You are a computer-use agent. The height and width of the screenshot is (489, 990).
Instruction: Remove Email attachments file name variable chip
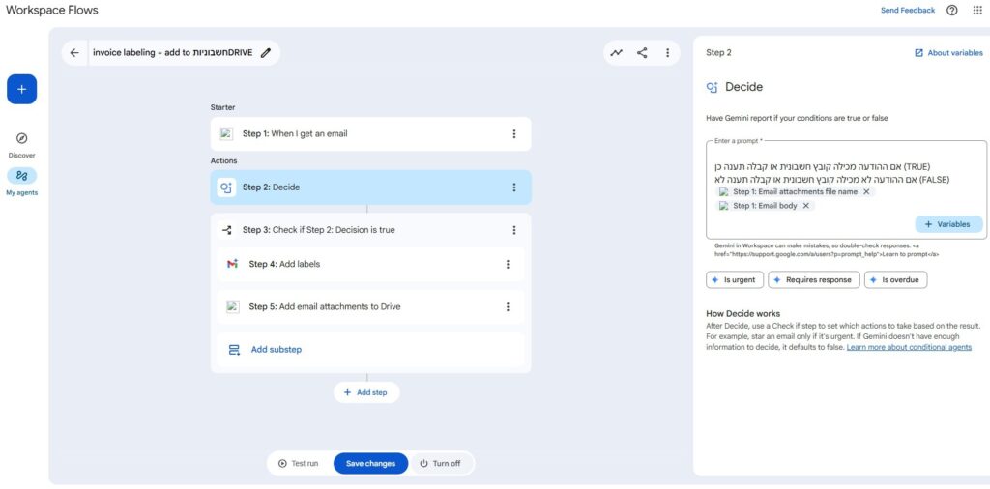coord(866,192)
